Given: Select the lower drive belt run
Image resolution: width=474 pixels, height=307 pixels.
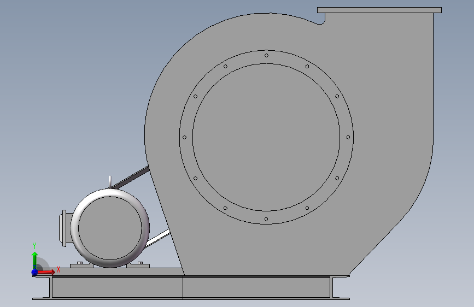Looking at the screenshot, I should click(157, 239).
